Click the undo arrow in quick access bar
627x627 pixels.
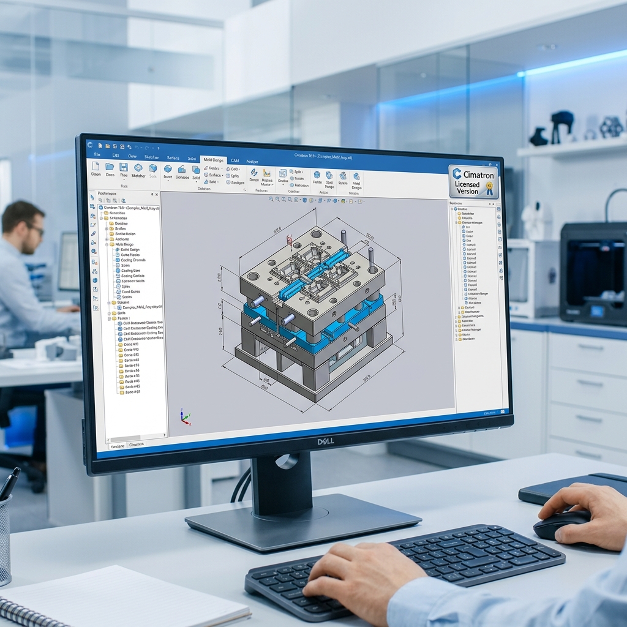137,147
